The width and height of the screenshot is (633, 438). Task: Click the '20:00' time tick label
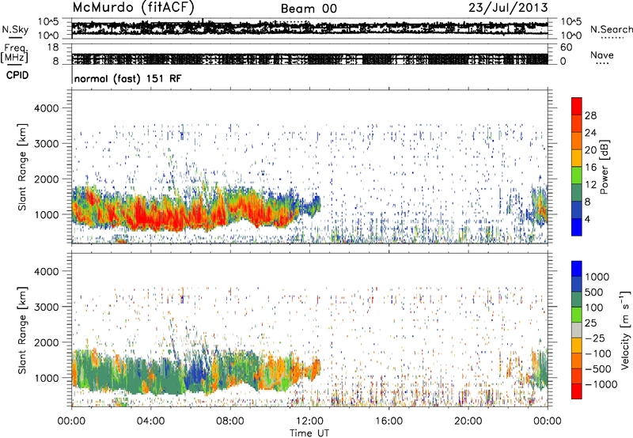tap(468, 421)
